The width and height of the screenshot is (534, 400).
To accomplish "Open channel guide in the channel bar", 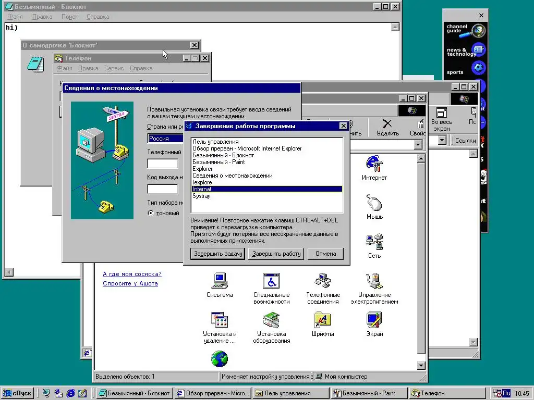I will click(465, 30).
